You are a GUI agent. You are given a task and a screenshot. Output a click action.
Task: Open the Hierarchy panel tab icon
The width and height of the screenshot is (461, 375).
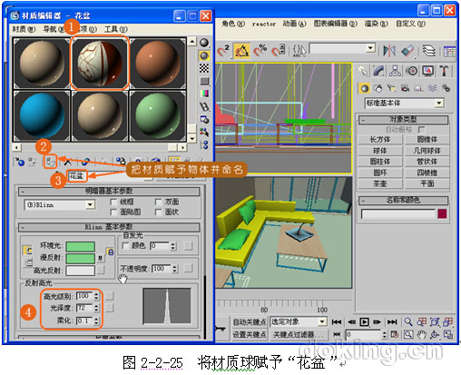point(395,71)
